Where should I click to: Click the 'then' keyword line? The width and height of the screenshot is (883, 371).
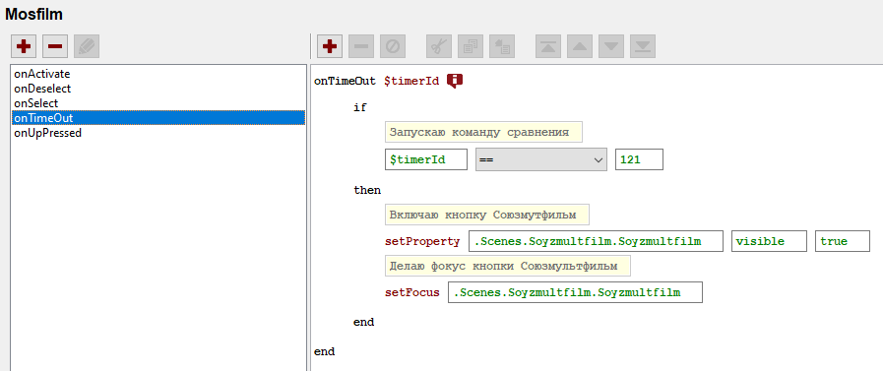(x=367, y=190)
